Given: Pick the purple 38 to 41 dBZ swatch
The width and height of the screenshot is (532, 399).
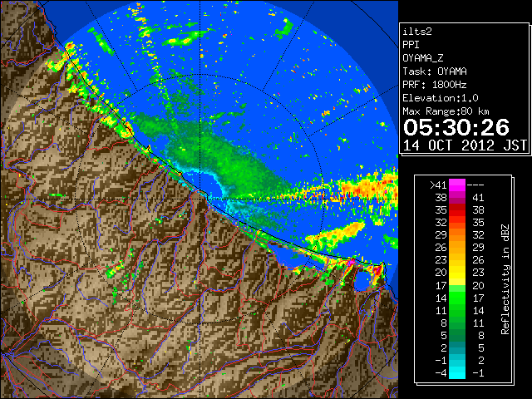Looking at the screenshot, I should (457, 198).
